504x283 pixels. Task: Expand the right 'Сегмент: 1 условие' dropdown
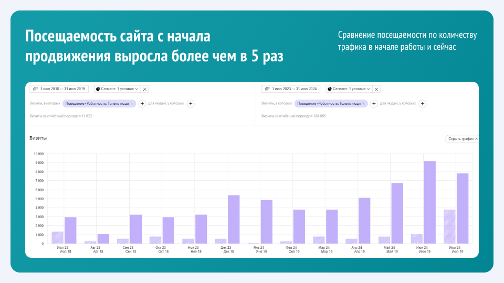tap(349, 89)
